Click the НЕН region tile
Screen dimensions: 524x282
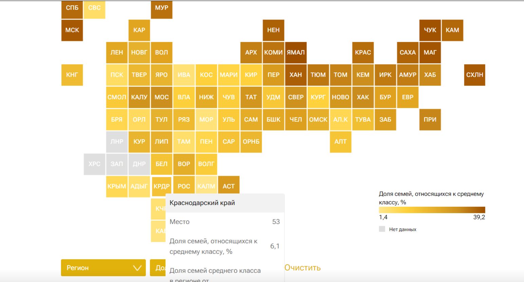click(273, 30)
